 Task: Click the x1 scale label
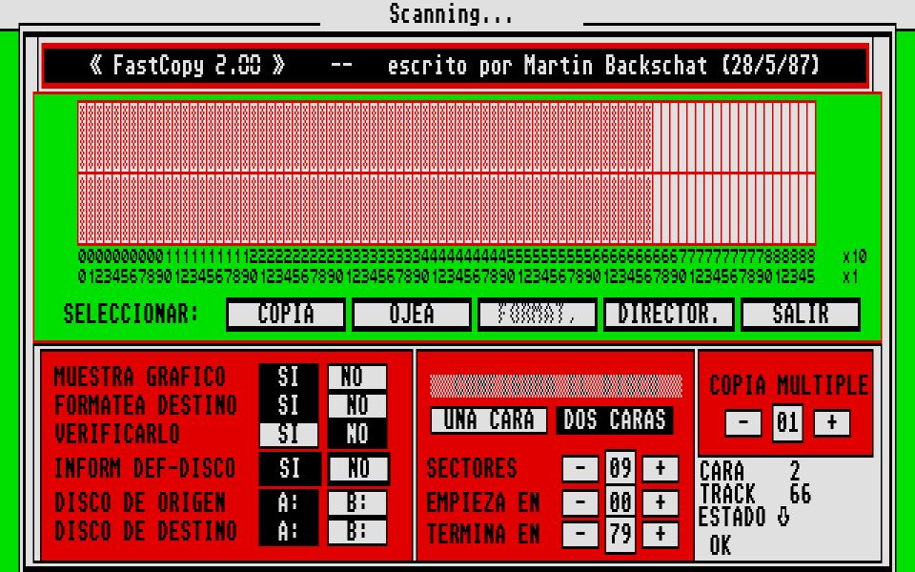[x=850, y=276]
